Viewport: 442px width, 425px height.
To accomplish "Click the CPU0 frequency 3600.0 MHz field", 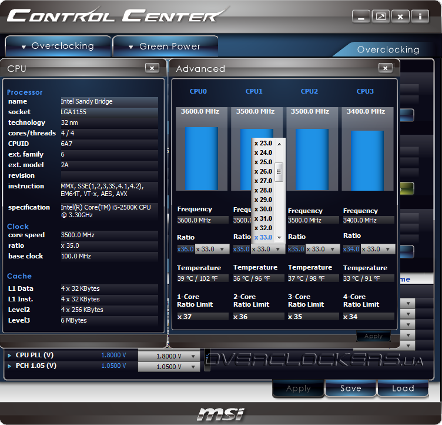I will [x=203, y=220].
